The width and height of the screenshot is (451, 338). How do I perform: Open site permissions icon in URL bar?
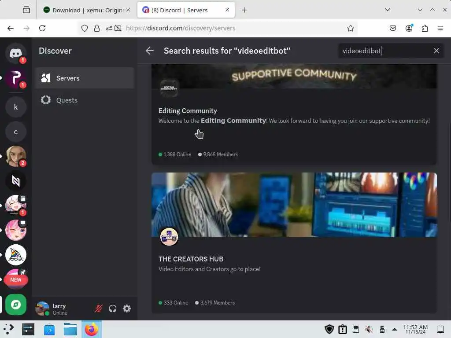[x=109, y=28]
